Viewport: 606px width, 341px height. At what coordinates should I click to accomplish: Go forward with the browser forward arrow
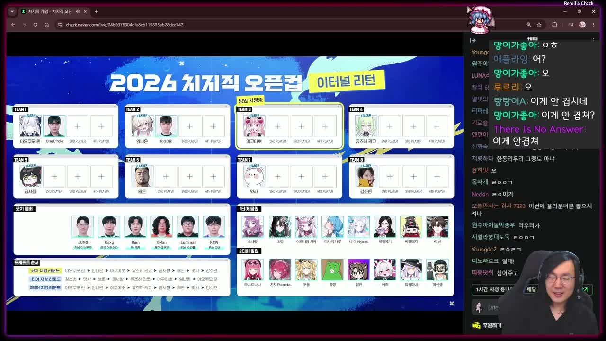click(x=24, y=25)
